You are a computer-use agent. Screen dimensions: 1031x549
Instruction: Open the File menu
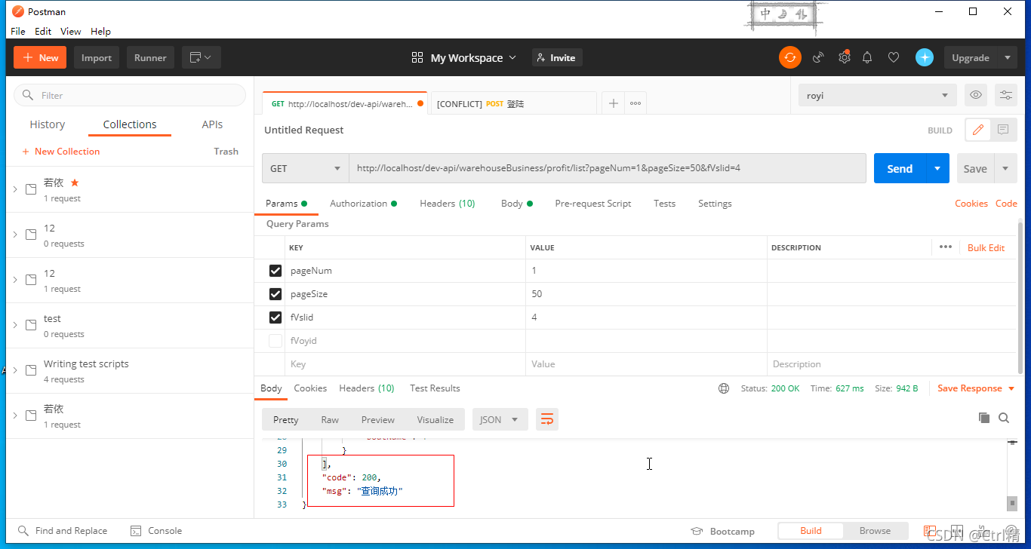[x=18, y=31]
